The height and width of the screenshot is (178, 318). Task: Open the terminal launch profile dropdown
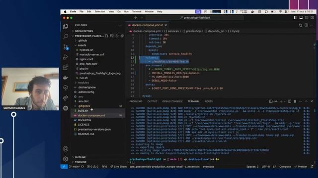tap(285, 101)
